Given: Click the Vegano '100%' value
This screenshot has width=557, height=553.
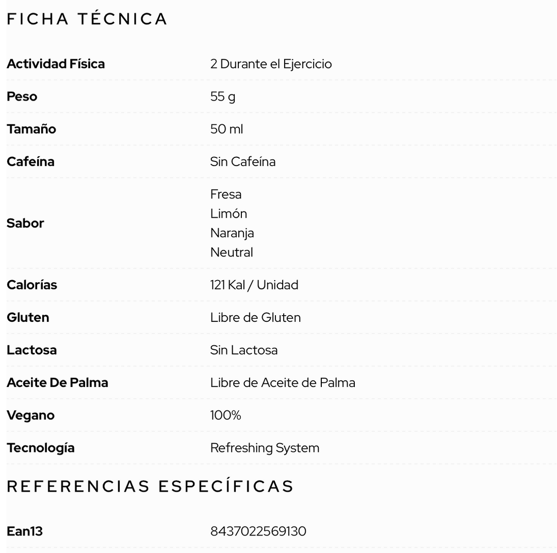Looking at the screenshot, I should pyautogui.click(x=225, y=415).
